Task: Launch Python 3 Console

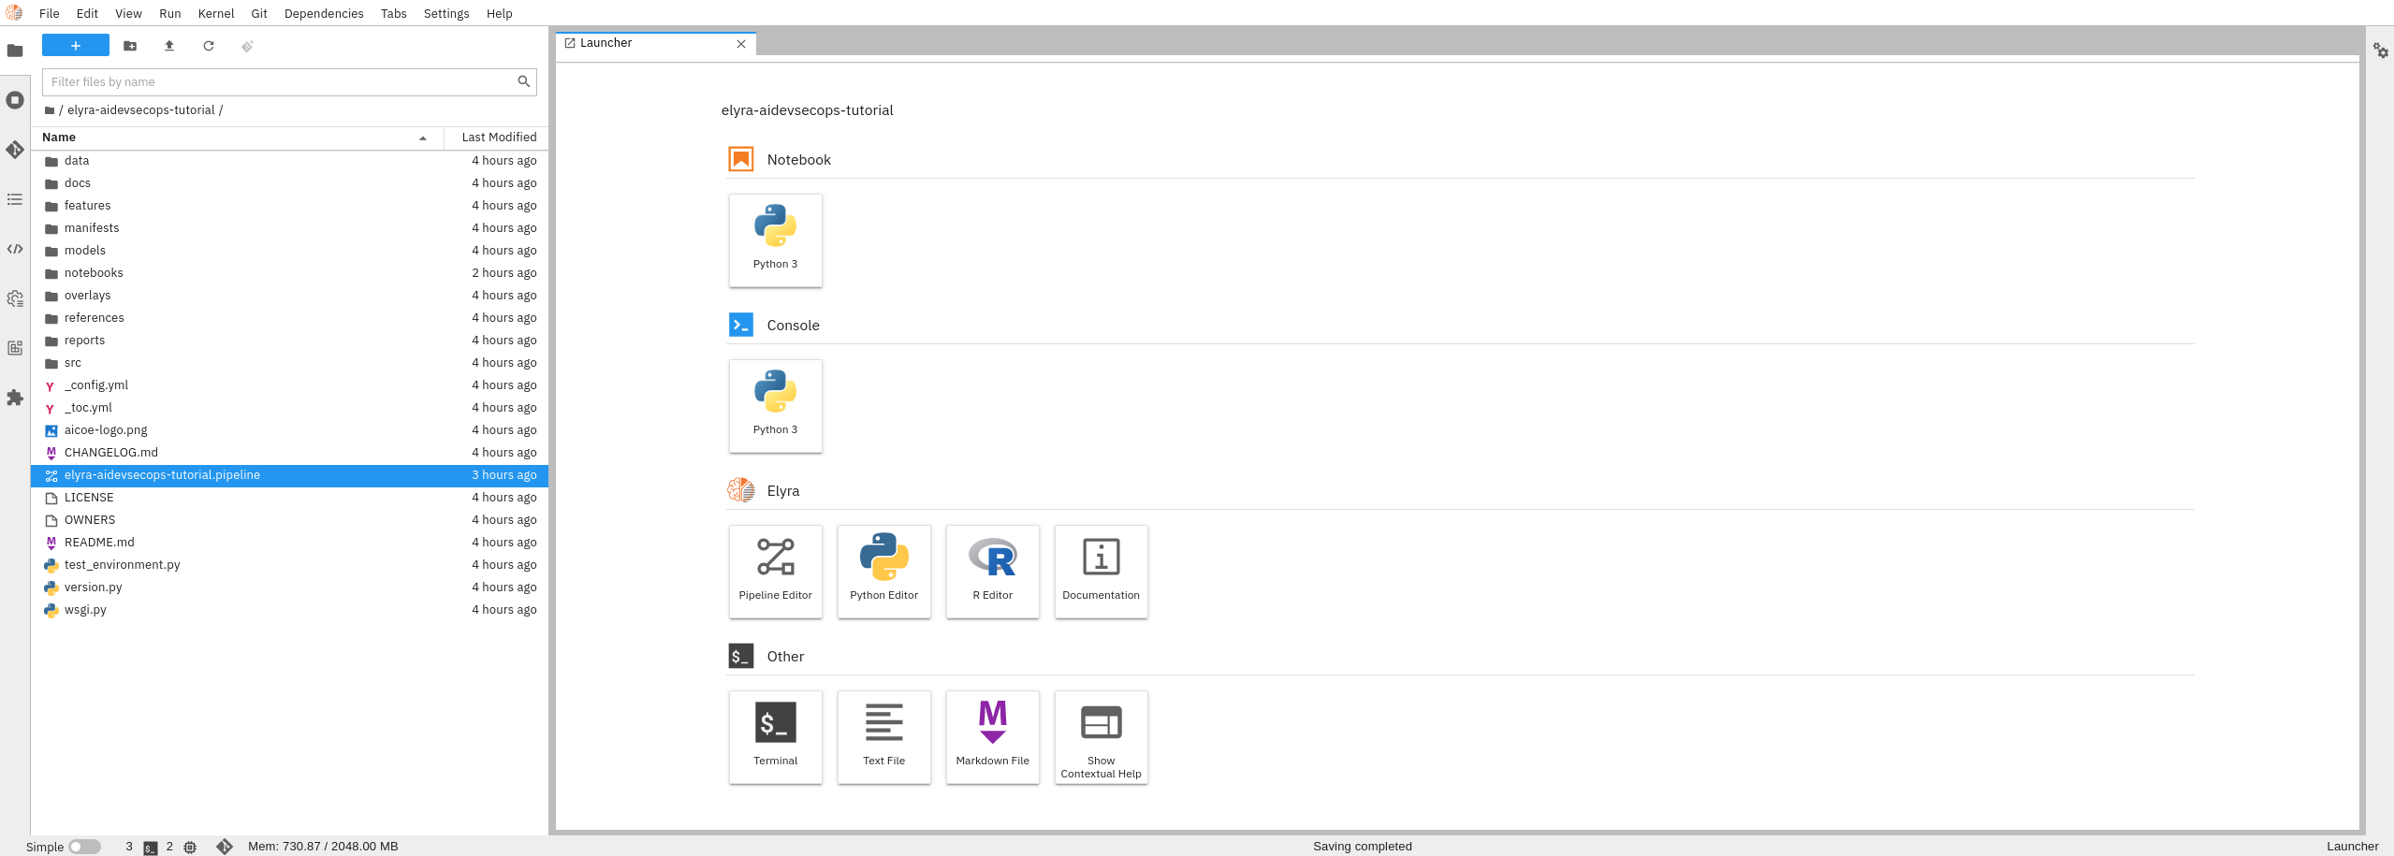Action: click(776, 406)
